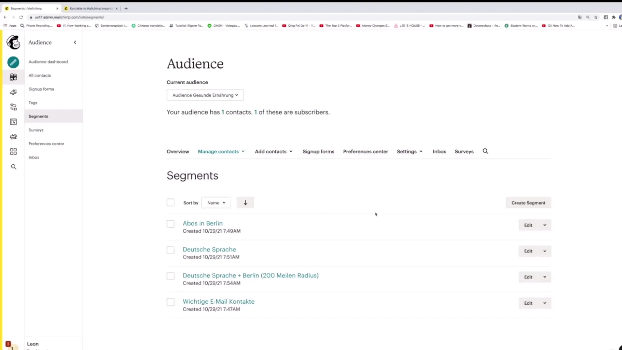Open the Settings dropdown menu
This screenshot has height=350, width=622.
(x=409, y=151)
